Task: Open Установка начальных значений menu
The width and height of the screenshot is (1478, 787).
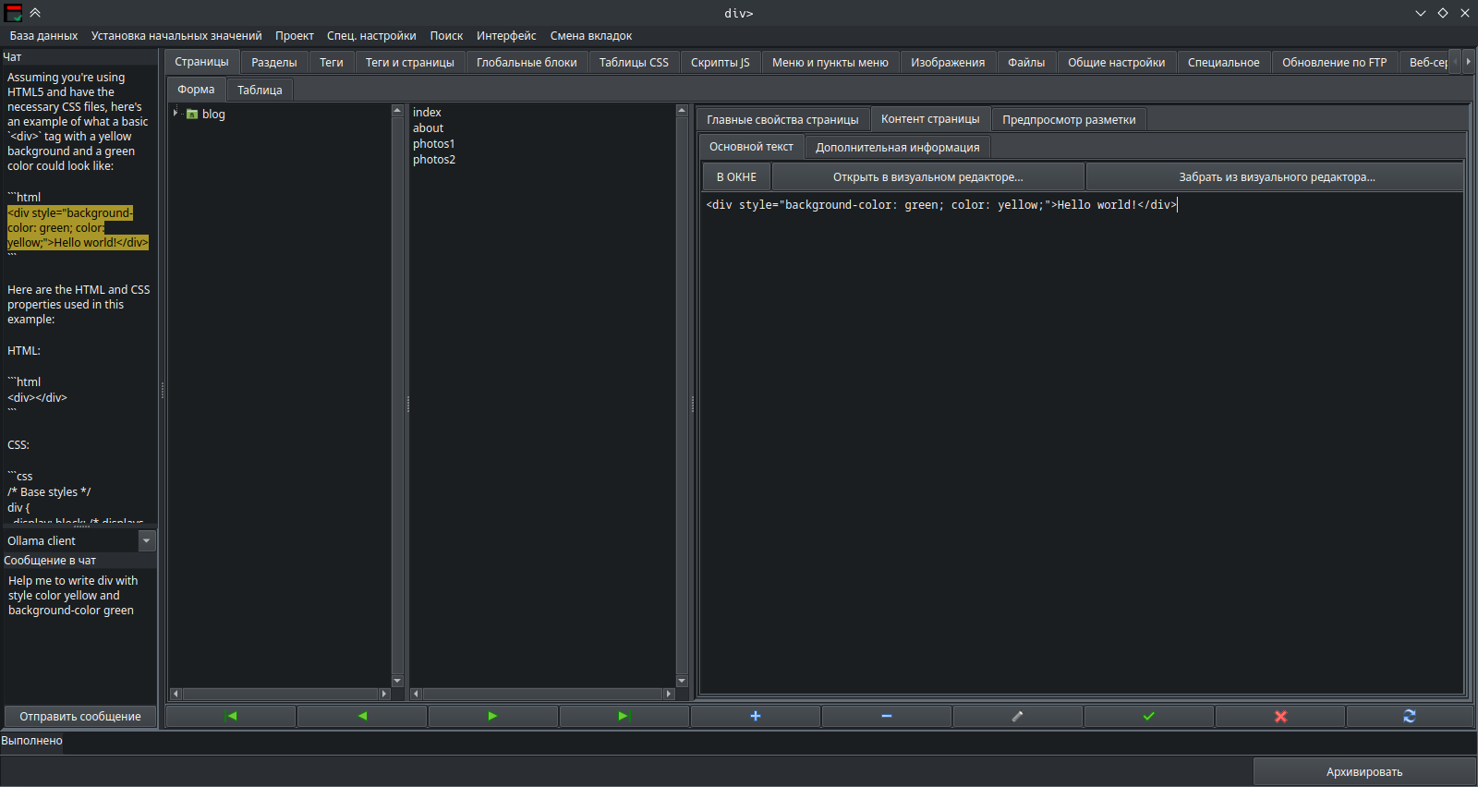Action: (176, 36)
